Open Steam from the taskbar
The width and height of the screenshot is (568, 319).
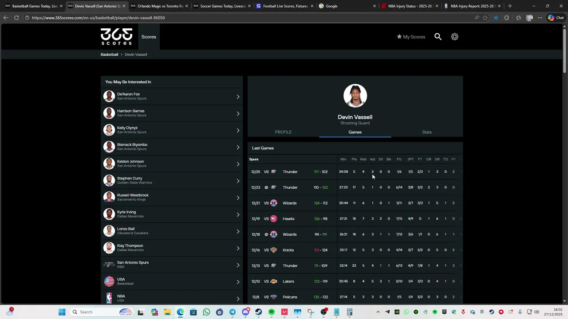click(258, 312)
